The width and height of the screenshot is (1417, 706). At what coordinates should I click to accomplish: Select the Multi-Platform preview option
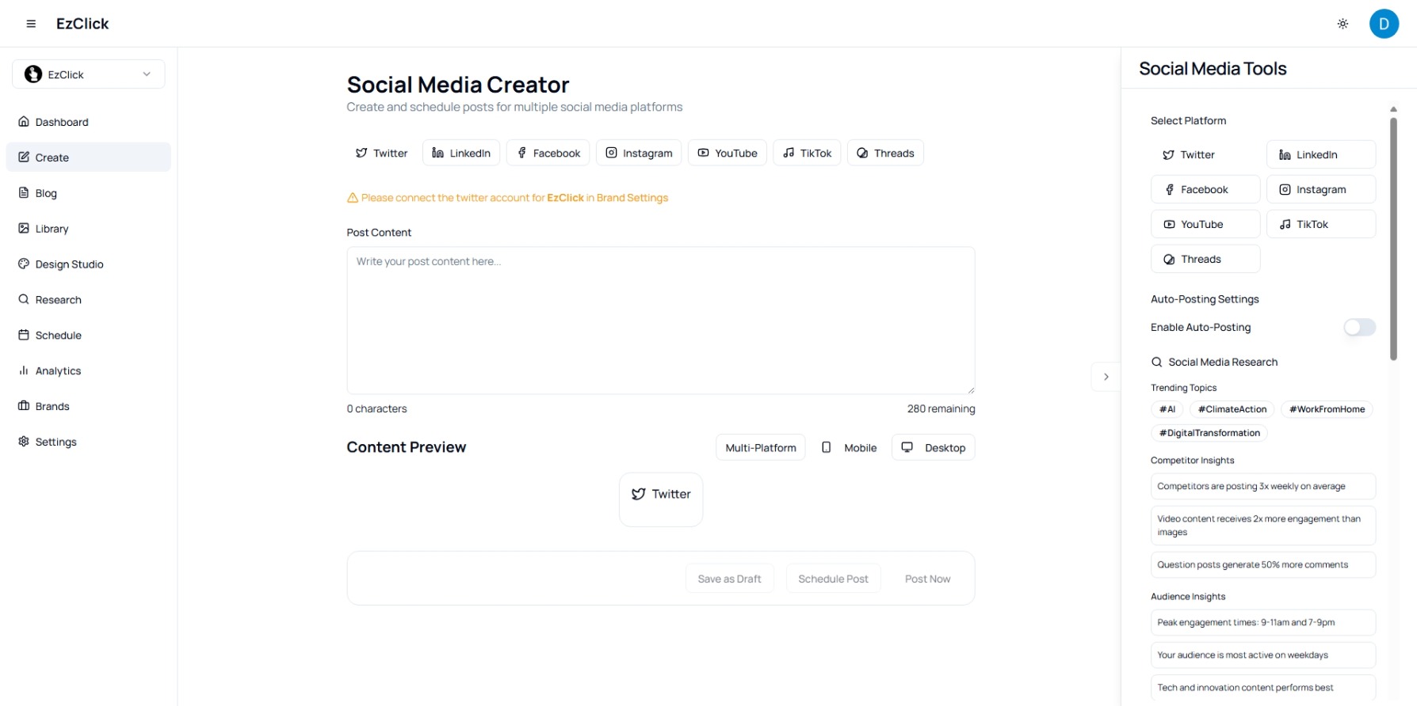761,447
